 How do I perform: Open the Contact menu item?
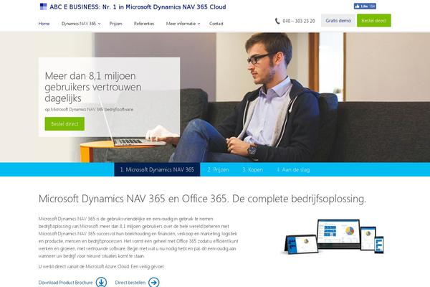[x=216, y=24]
